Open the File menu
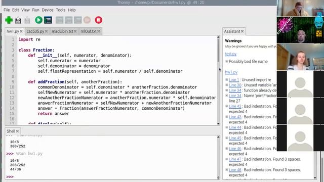This screenshot has height=182, width=324. 7,10
